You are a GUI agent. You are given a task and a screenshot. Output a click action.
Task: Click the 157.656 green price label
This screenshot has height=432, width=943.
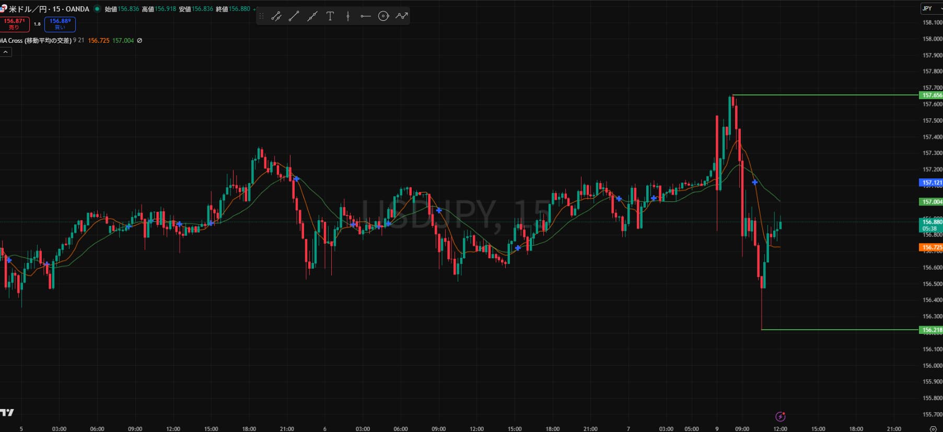point(931,95)
